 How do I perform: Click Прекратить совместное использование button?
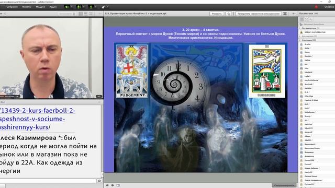pyautogui.click(x=259, y=14)
